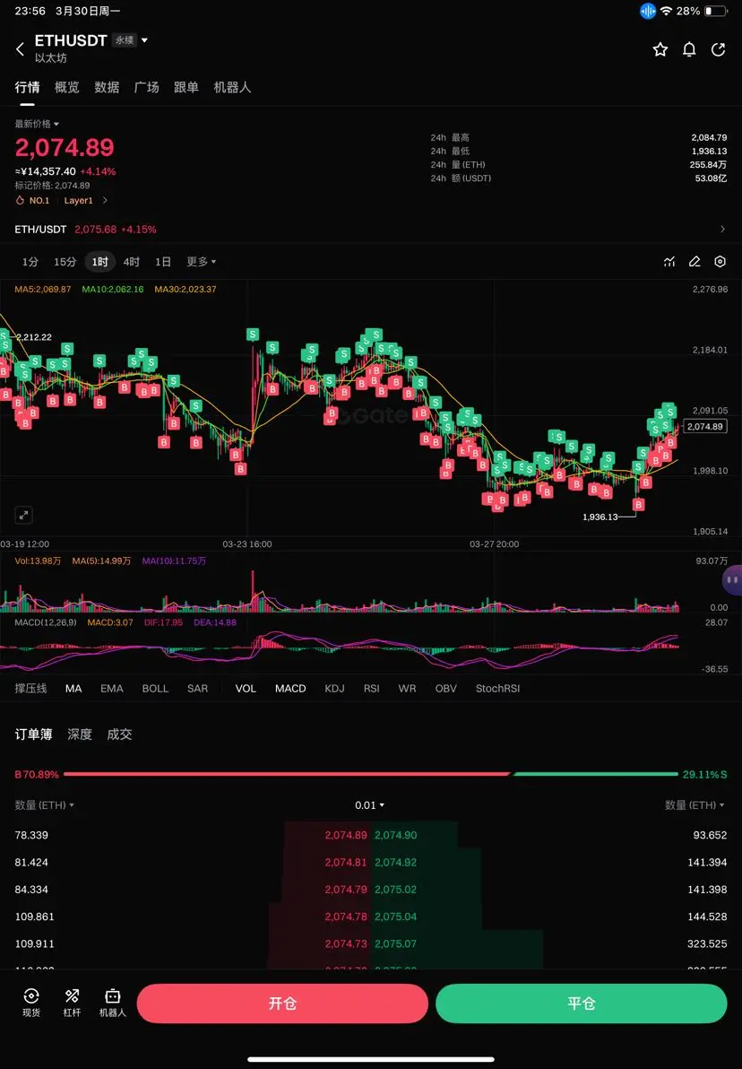
Task: Tap the green 平仓 close position button
Action: pyautogui.click(x=582, y=1003)
